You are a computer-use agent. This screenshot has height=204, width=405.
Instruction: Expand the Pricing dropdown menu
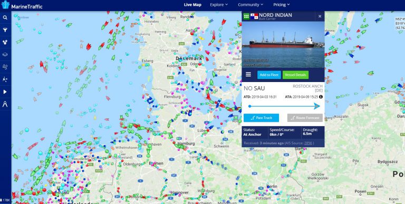(282, 5)
